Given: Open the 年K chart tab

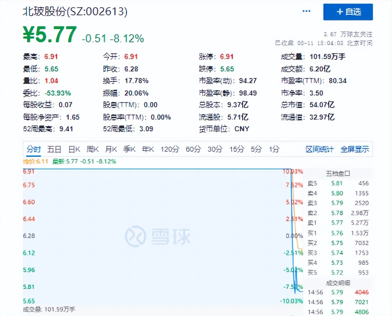Looking at the screenshot, I should point(148,149).
